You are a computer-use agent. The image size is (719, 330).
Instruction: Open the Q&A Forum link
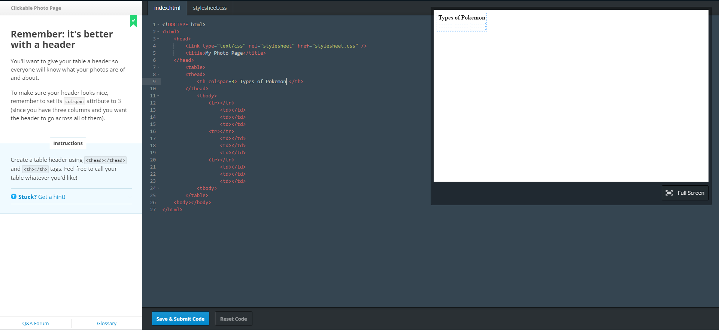(36, 323)
